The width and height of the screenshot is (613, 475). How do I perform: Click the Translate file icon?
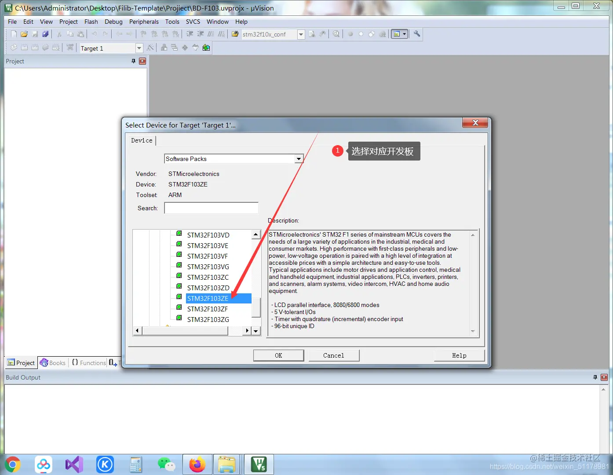pyautogui.click(x=14, y=47)
